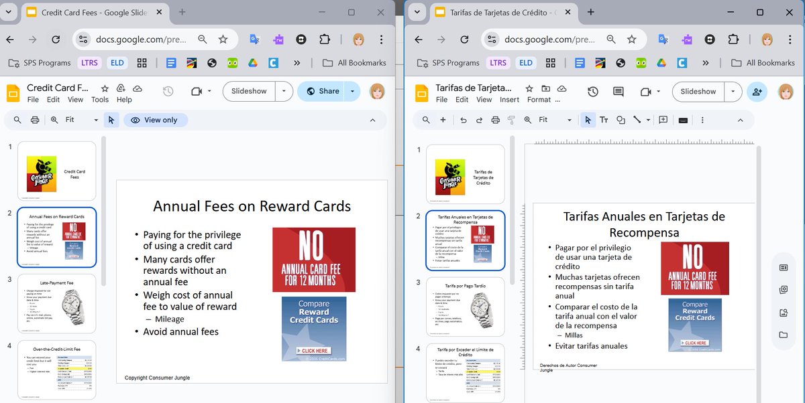Click the LTRS bookmark in the right browser

pos(498,63)
